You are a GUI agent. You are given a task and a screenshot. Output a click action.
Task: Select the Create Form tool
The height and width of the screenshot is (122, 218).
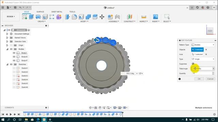[x=59, y=17]
